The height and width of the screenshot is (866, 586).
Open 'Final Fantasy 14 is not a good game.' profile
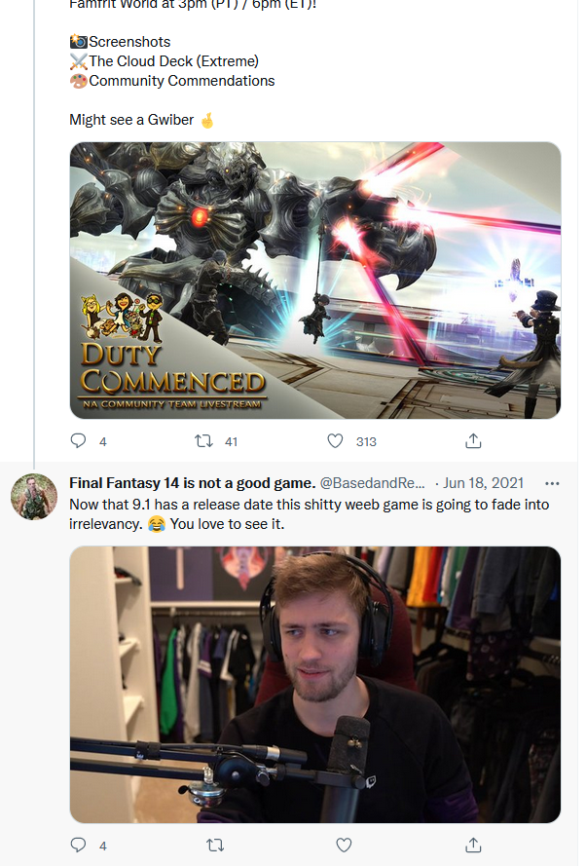tap(192, 483)
